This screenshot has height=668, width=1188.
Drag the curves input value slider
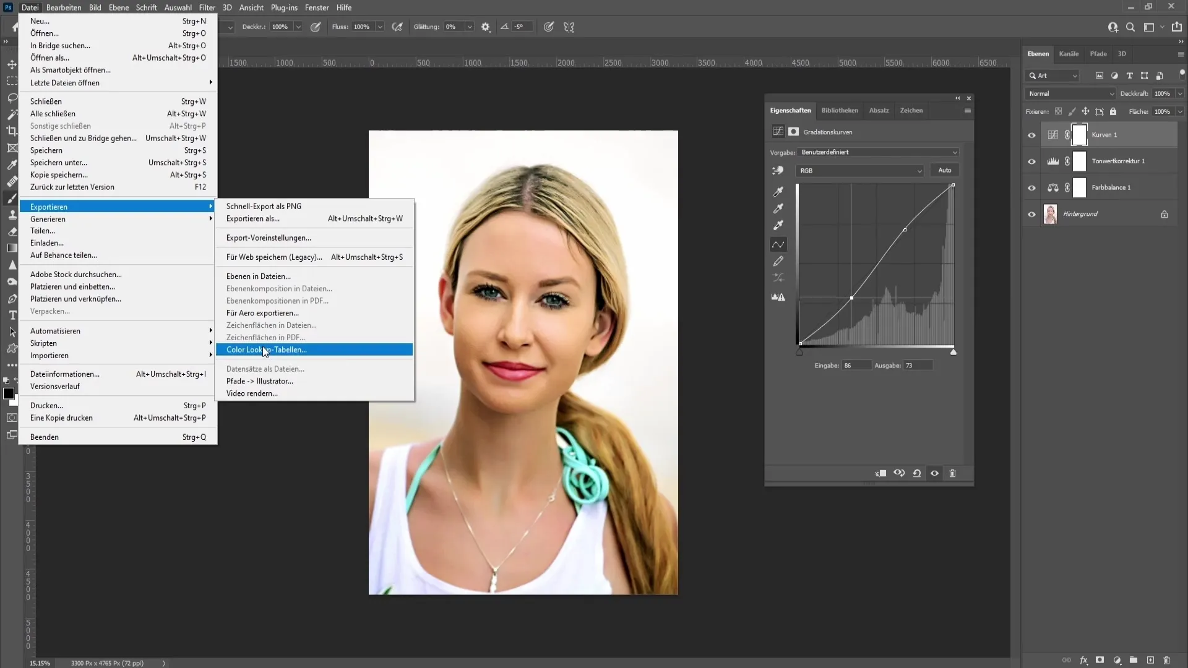click(801, 353)
